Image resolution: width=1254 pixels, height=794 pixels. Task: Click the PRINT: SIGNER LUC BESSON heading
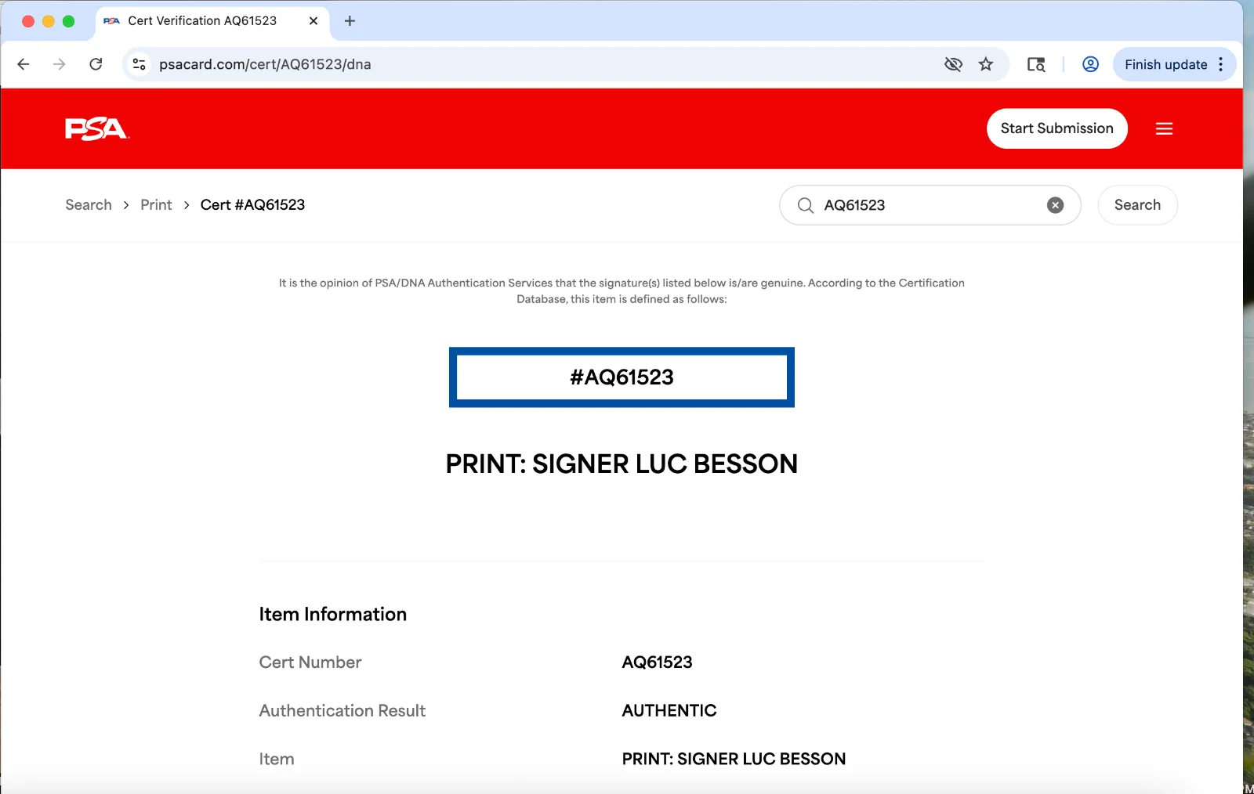[x=622, y=464]
